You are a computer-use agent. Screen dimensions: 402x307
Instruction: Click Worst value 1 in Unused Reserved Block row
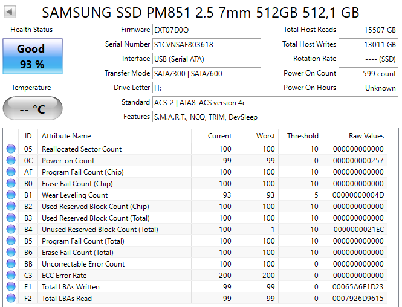(273, 230)
